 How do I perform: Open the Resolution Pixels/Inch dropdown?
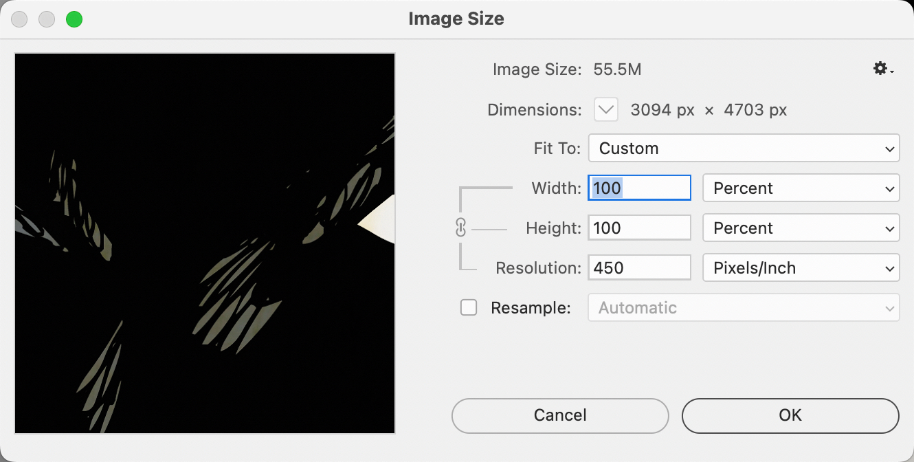[801, 268]
